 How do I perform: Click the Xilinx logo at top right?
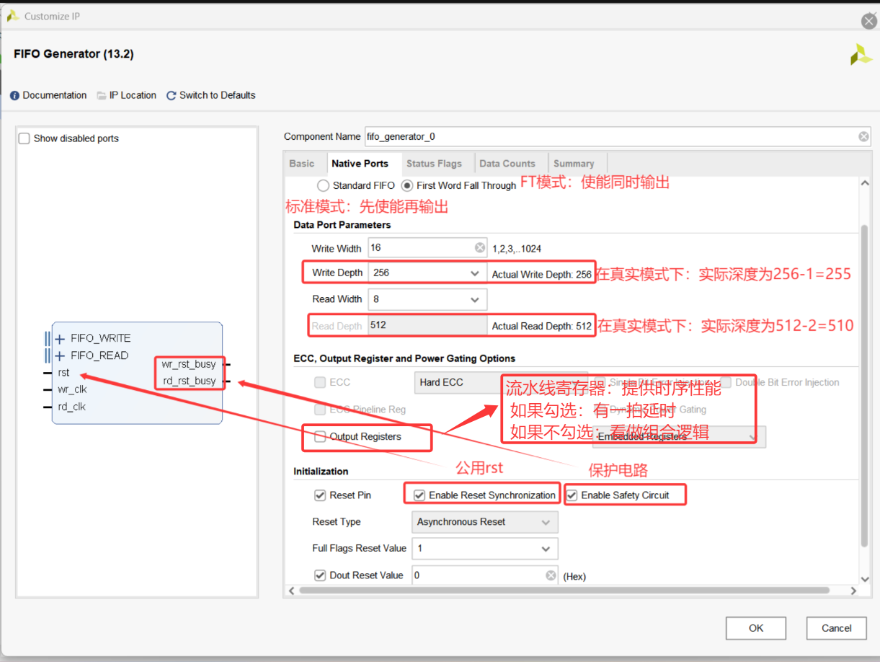(861, 55)
